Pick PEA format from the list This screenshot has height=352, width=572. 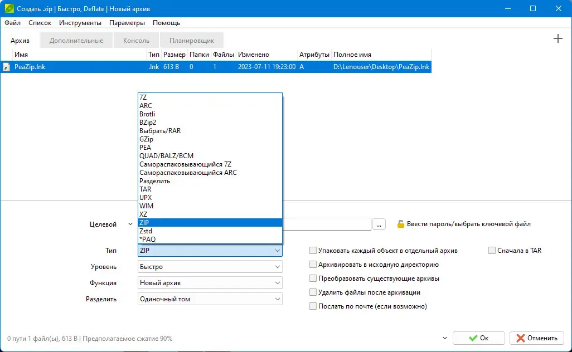210,148
